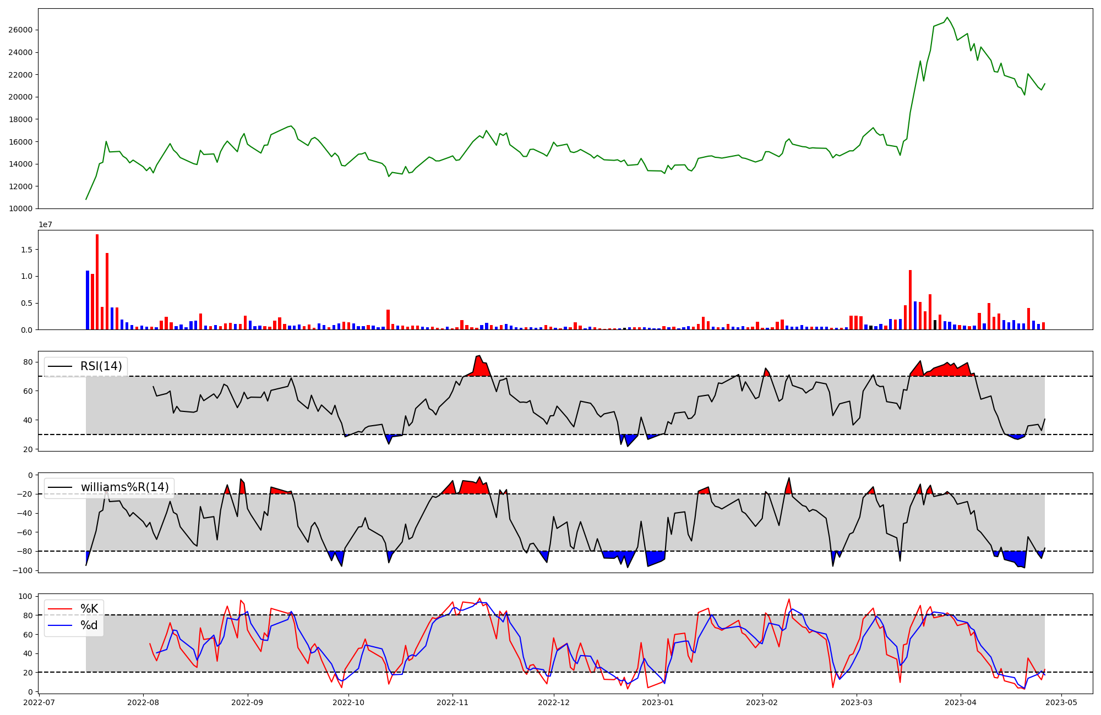The width and height of the screenshot is (1101, 715).
Task: Click the %d legend entry text
Action: 89,625
